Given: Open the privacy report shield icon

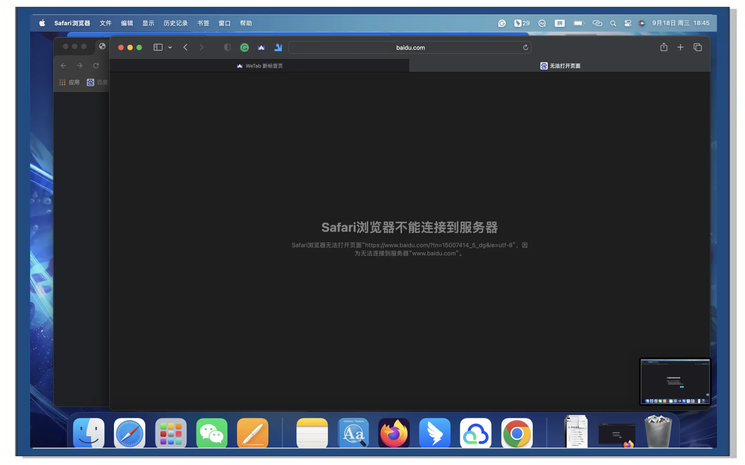Looking at the screenshot, I should [x=227, y=47].
